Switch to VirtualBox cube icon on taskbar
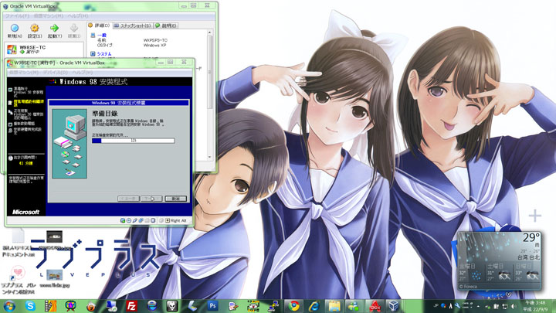Image resolution: width=556 pixels, height=313 pixels. click(394, 306)
